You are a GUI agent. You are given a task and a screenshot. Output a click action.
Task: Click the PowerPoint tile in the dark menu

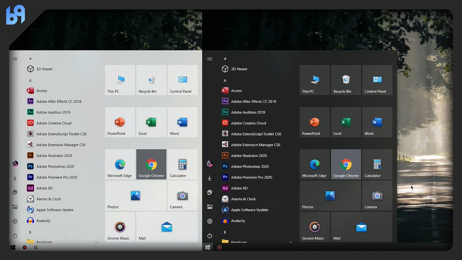coord(315,122)
